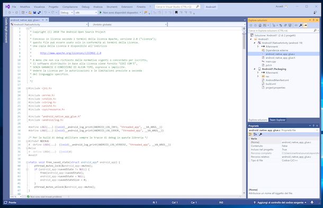Click the Undo arrow in the toolbar
The image size is (323, 208).
pyautogui.click(x=45, y=13)
